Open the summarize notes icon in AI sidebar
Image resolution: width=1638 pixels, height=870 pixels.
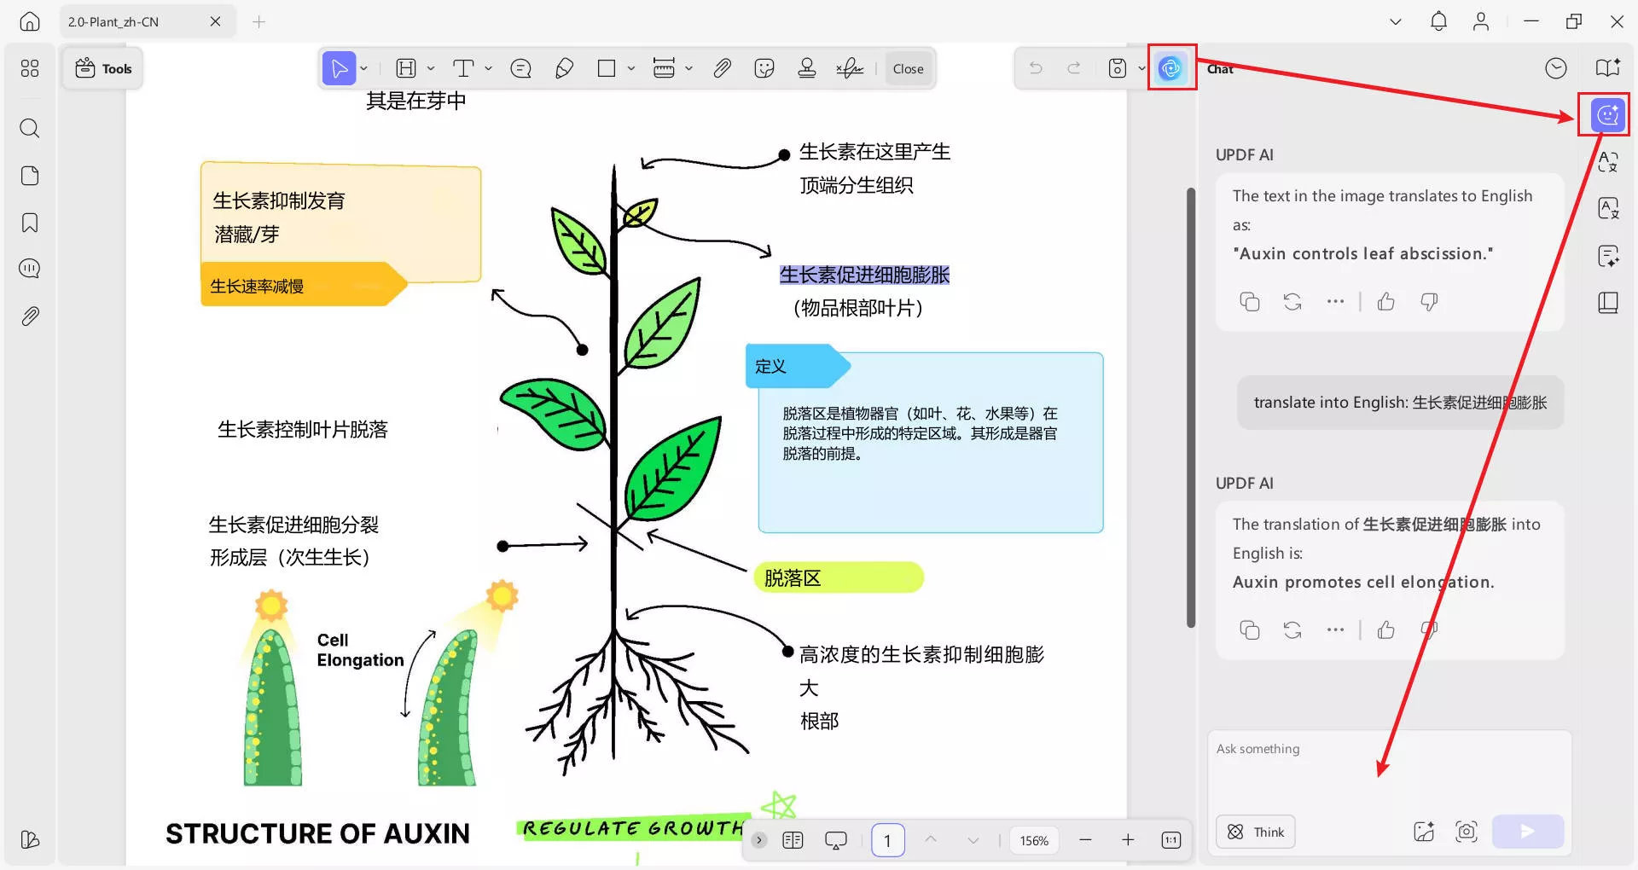point(1608,256)
